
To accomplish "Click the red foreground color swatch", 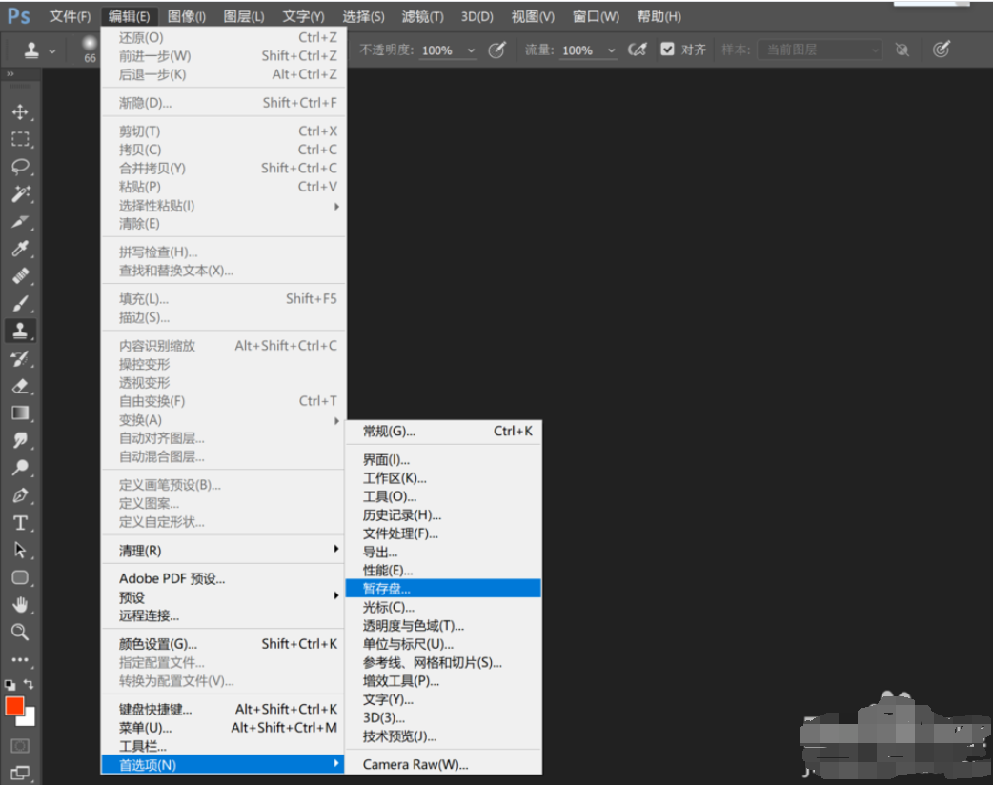I will (x=14, y=706).
